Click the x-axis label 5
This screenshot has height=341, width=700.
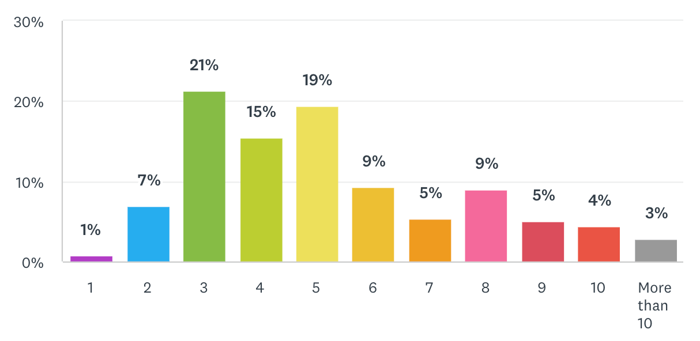317,288
